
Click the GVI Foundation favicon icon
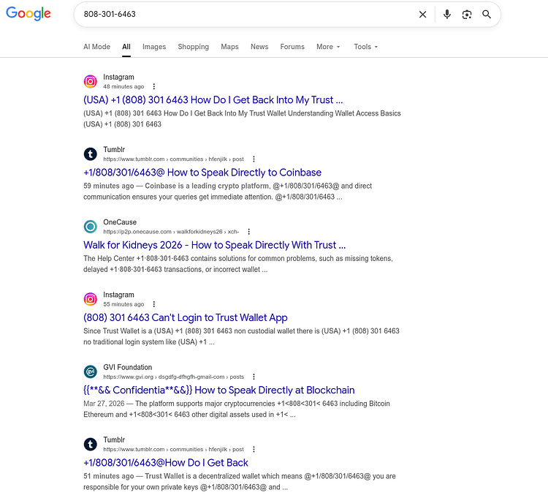point(90,371)
